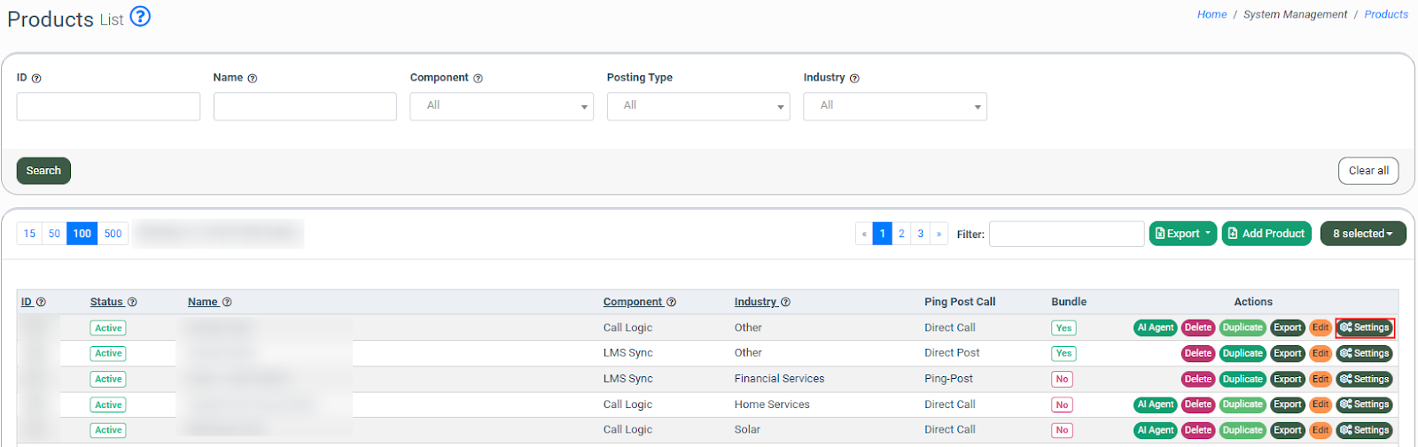The width and height of the screenshot is (1418, 447).
Task: Show 50 items per page
Action: (54, 234)
